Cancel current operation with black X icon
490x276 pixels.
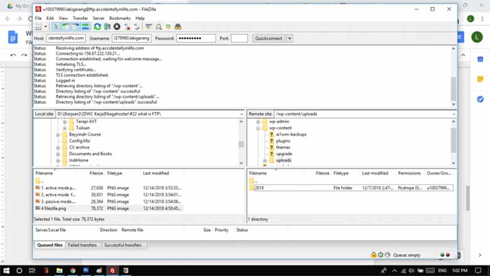117,27
